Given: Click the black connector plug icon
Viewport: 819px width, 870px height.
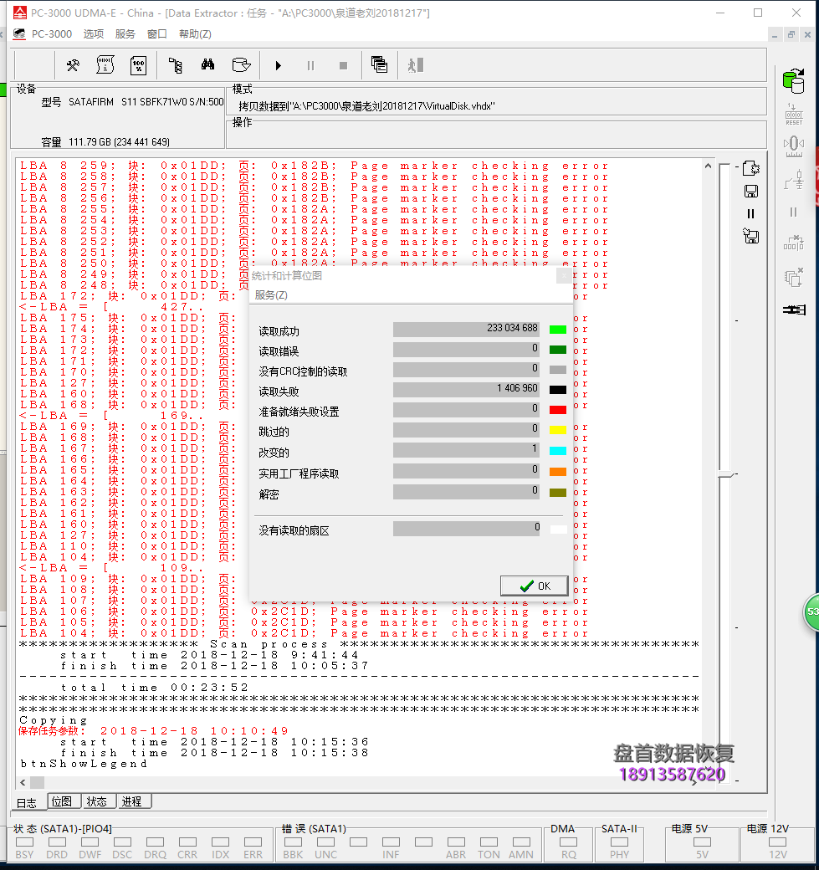Looking at the screenshot, I should [793, 310].
